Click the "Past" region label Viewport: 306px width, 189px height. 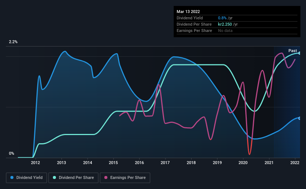[293, 51]
